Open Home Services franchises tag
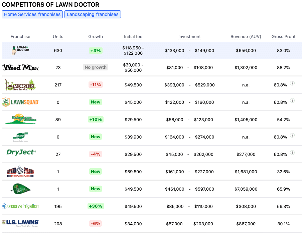The height and width of the screenshot is (236, 304). (x=32, y=14)
